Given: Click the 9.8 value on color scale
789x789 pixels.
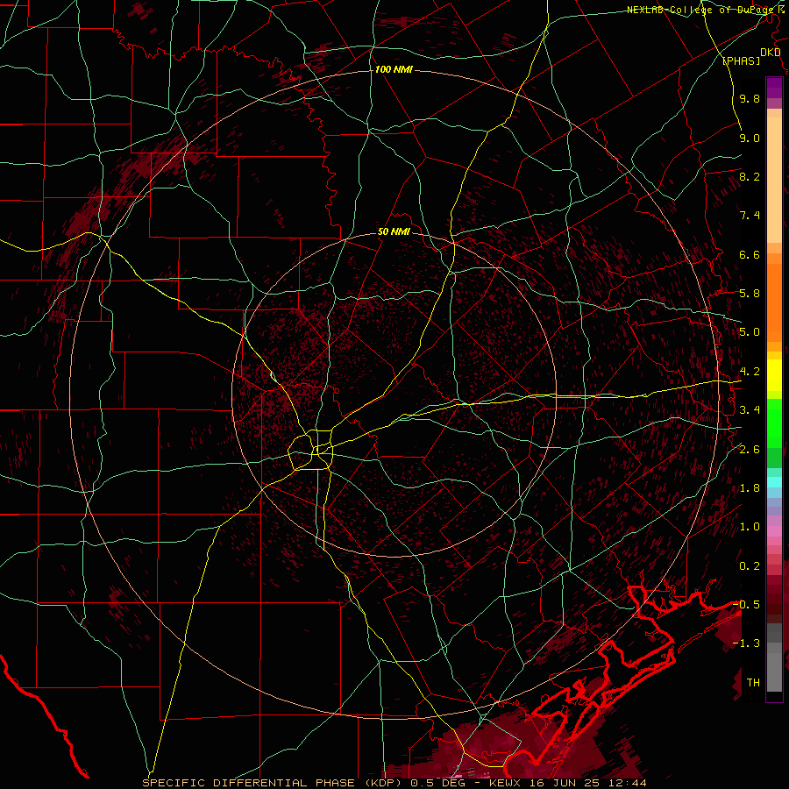Looking at the screenshot, I should [x=750, y=99].
